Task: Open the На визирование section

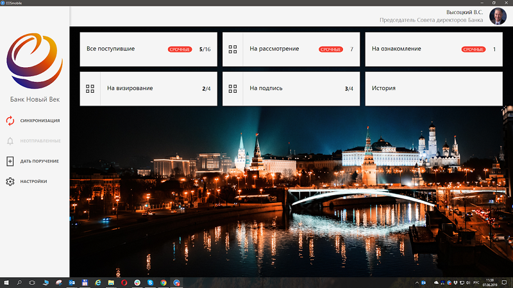Action: click(x=149, y=88)
